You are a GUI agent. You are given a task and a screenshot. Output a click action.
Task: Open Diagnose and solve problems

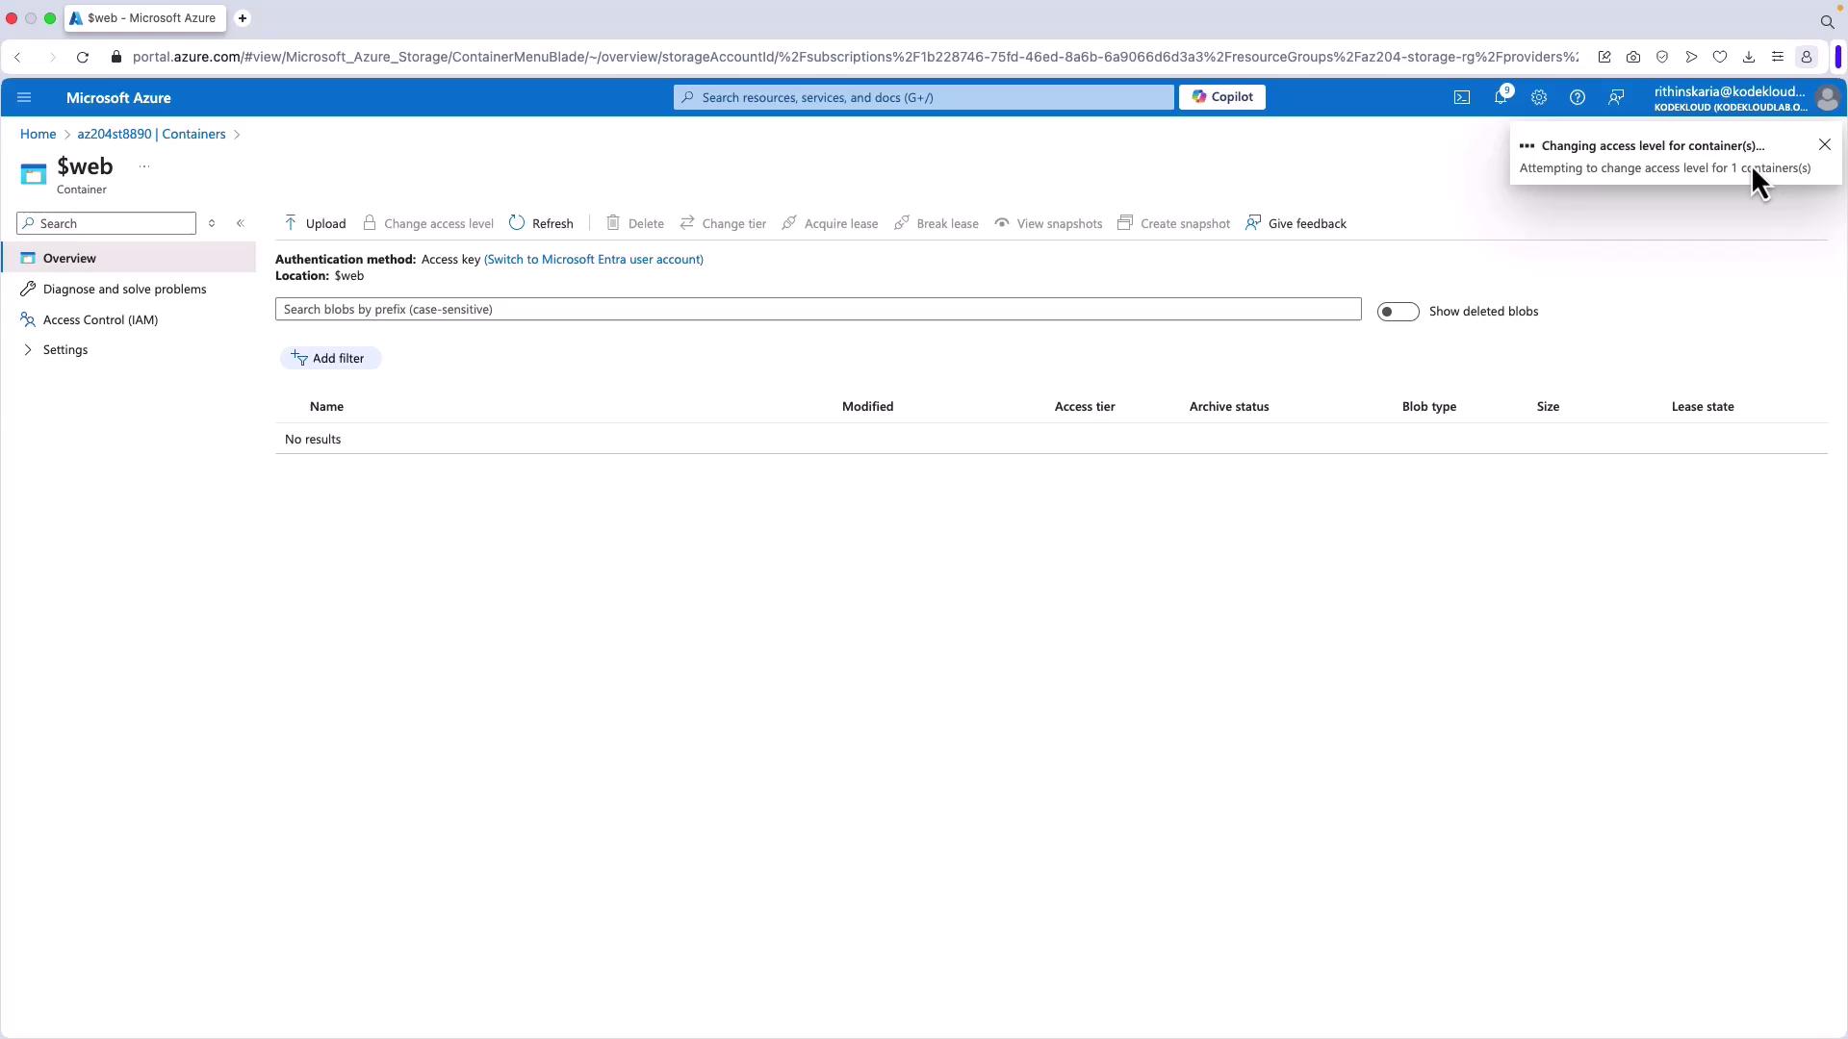click(x=124, y=289)
